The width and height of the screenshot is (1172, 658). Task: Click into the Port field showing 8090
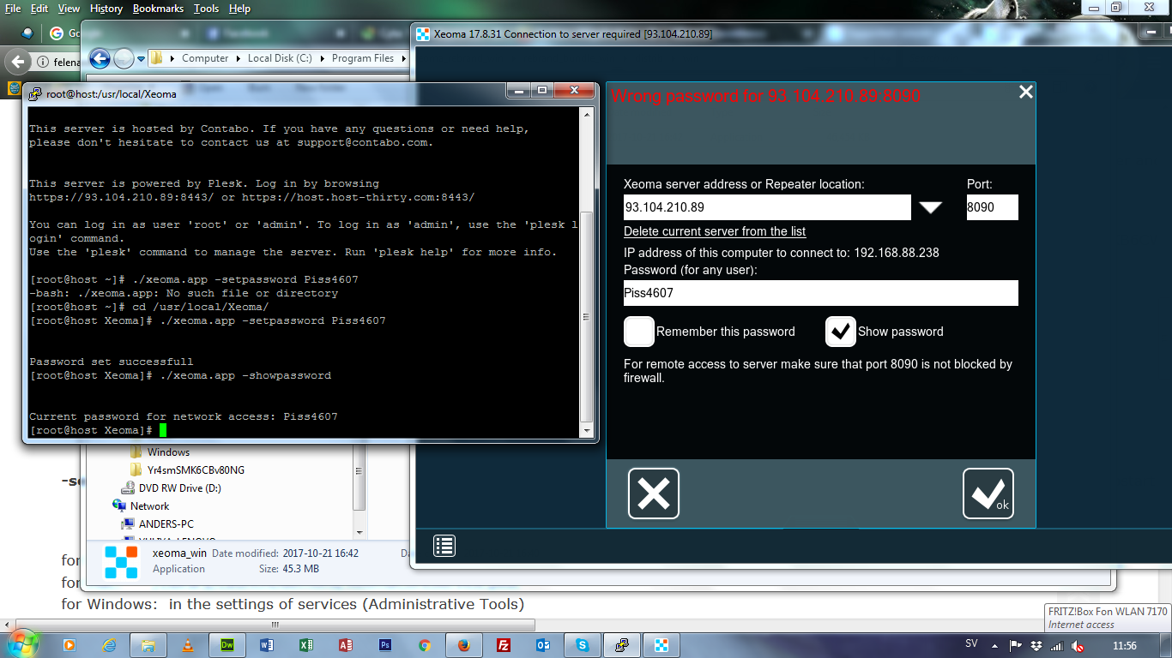[993, 207]
